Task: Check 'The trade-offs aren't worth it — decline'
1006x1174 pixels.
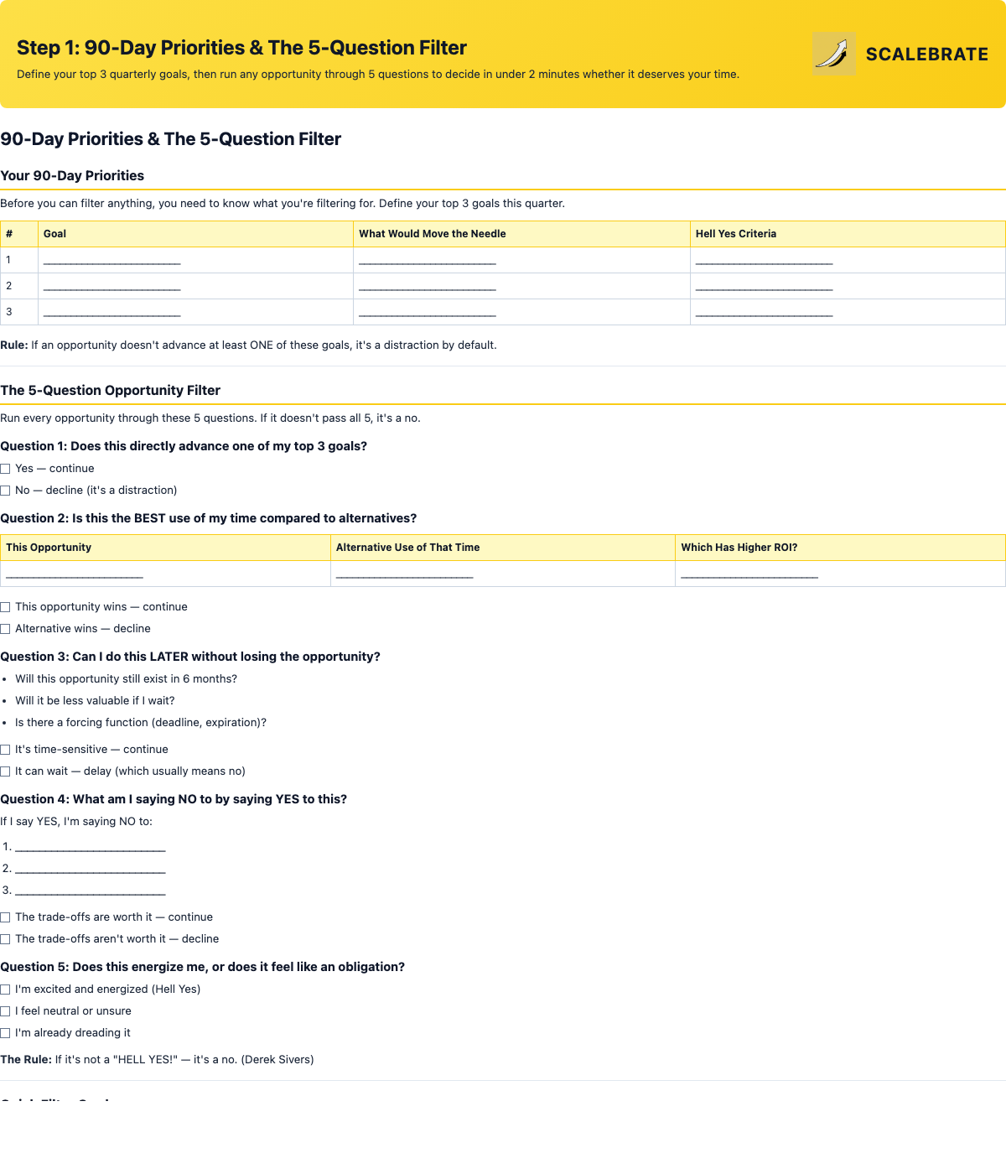Action: 5,939
